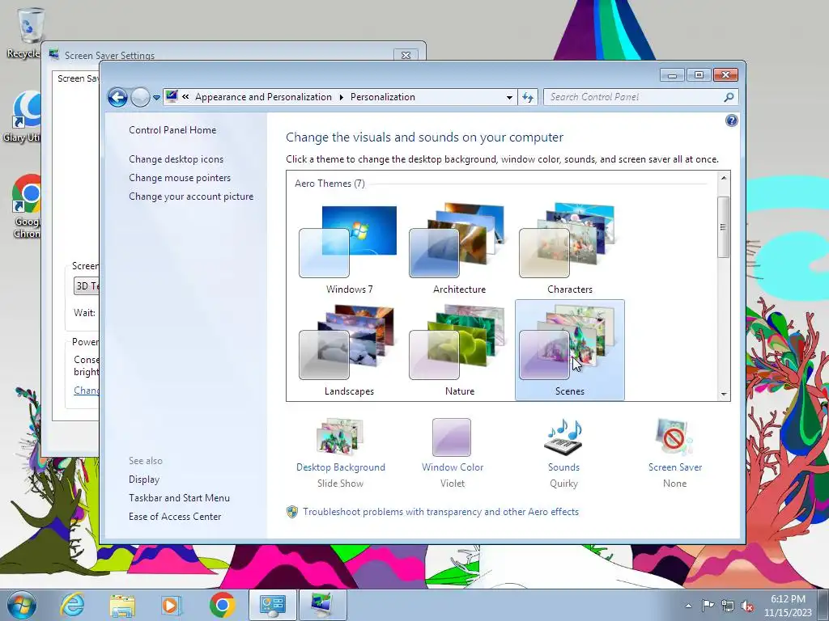Click the taskbar clock and date

[x=788, y=606]
